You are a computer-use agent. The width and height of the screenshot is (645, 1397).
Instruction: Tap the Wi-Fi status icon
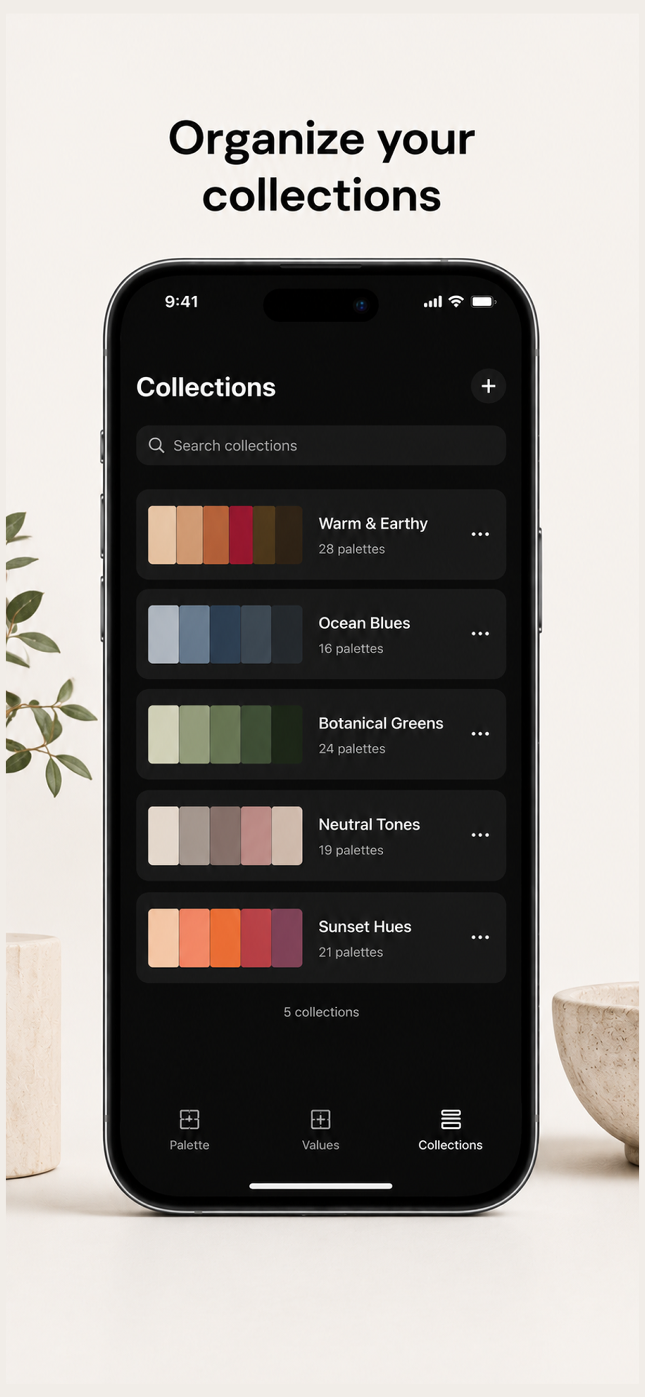pyautogui.click(x=456, y=301)
